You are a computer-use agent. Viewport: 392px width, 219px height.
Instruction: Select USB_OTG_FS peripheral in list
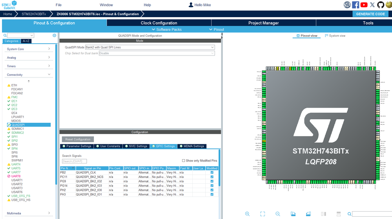[20, 196]
